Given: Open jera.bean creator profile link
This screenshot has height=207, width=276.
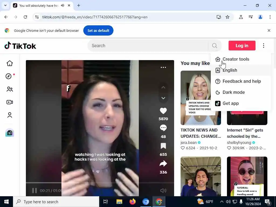Looking at the screenshot, I should [188, 143].
